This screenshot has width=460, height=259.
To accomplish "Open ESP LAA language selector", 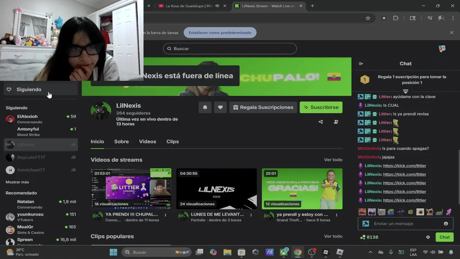I will 413,252.
